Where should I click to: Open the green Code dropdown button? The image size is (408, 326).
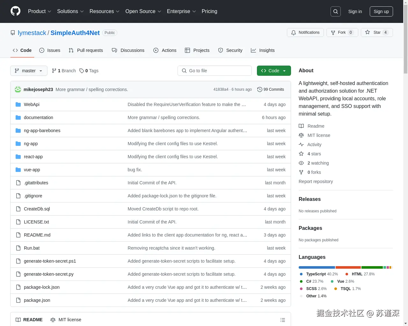(x=274, y=71)
